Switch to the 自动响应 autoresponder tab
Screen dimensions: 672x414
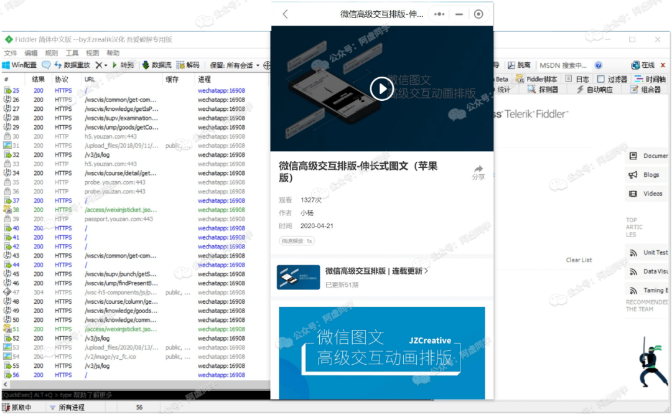(x=594, y=89)
